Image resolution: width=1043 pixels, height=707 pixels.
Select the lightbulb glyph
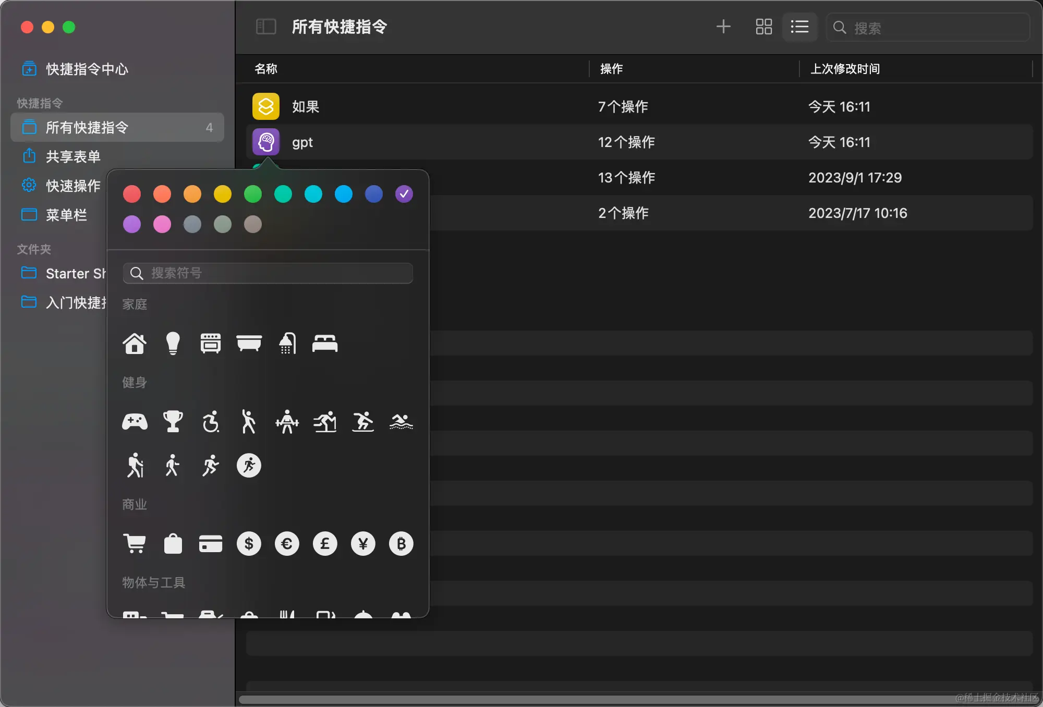pyautogui.click(x=173, y=344)
